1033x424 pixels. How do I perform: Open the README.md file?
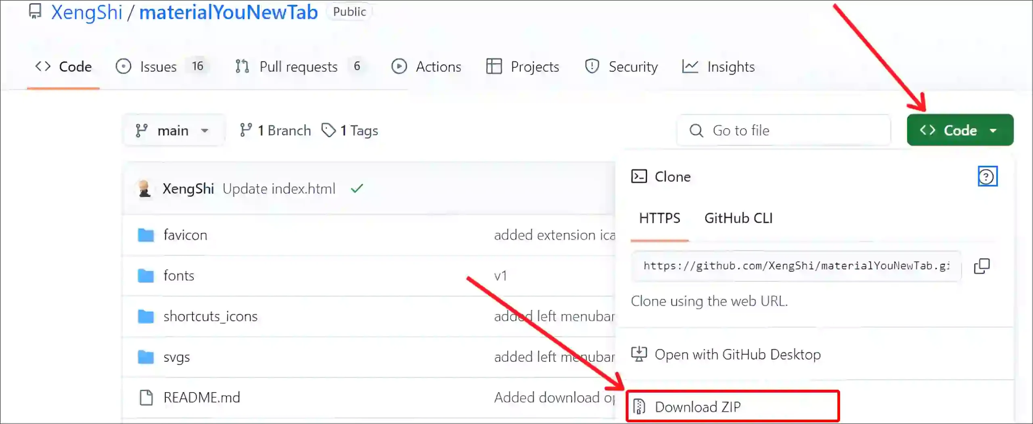coord(202,397)
